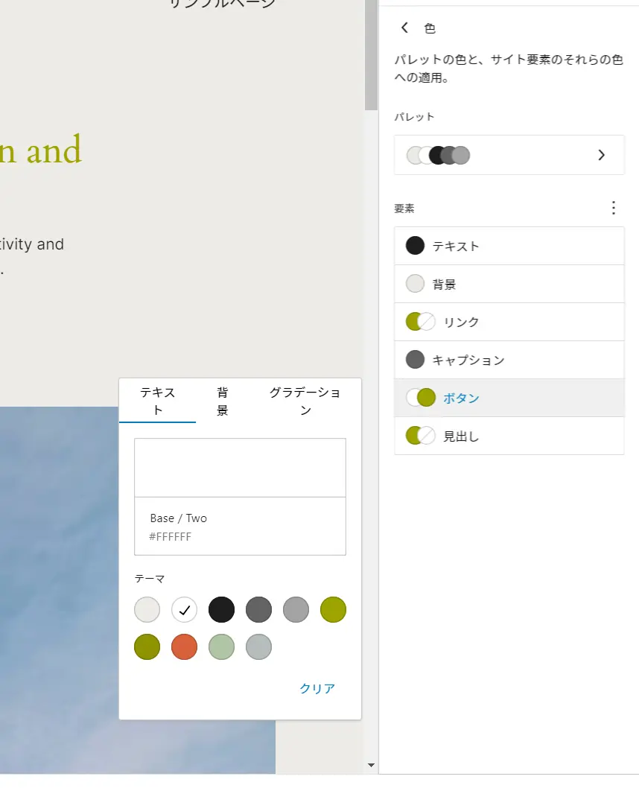Open the 要素 three-dot options menu
639x788 pixels.
(x=613, y=208)
